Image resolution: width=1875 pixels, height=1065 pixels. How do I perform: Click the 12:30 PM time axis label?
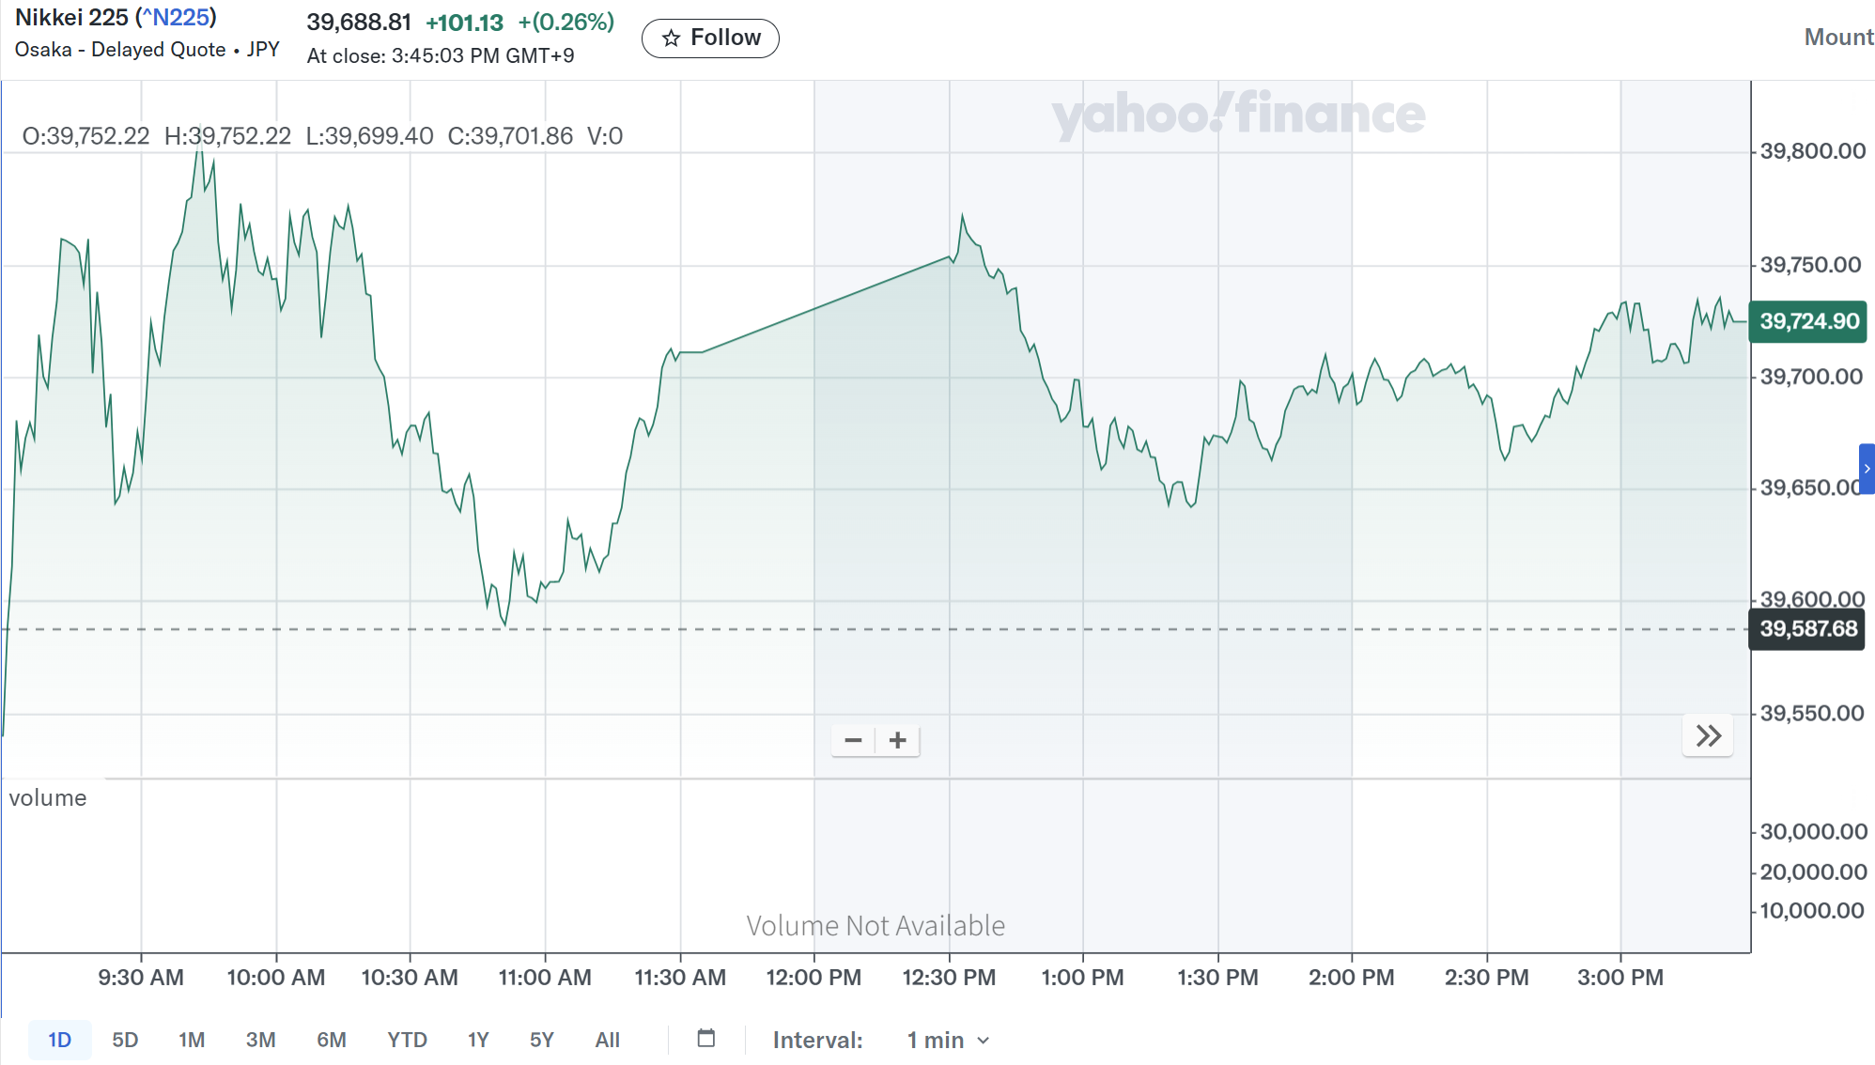coord(949,977)
